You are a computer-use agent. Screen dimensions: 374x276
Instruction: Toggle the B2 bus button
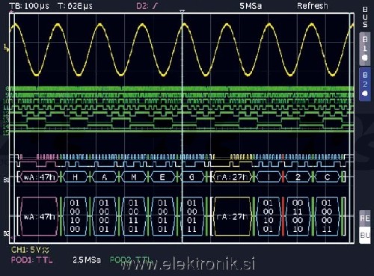pos(364,84)
